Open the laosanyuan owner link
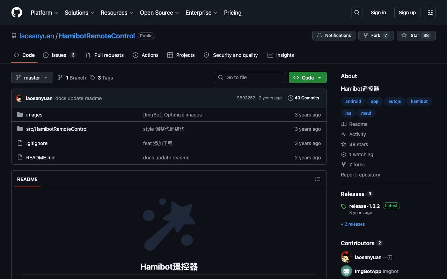Viewport: 447px width, 279px height. tap(37, 36)
